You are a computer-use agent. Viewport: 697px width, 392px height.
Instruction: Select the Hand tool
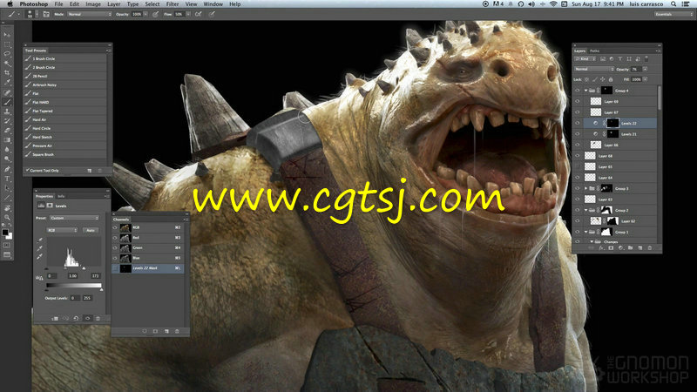7,207
